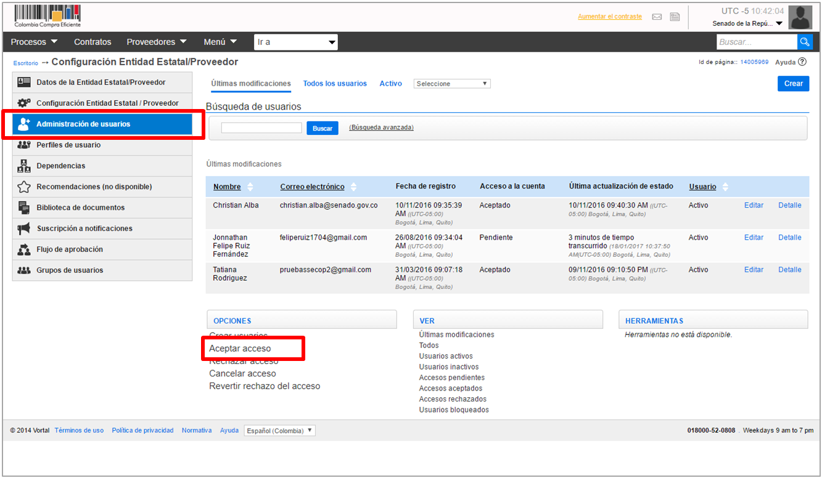Click Aumentar el contraste link
The height and width of the screenshot is (478, 822).
[x=610, y=17]
